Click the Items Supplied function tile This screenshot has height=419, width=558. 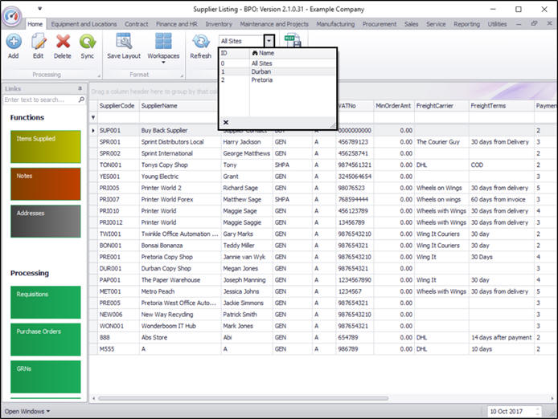tap(46, 145)
